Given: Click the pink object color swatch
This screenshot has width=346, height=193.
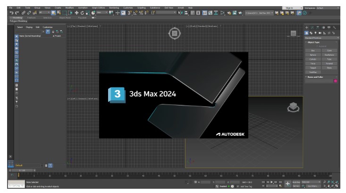Looking at the screenshot, I should point(336,81).
